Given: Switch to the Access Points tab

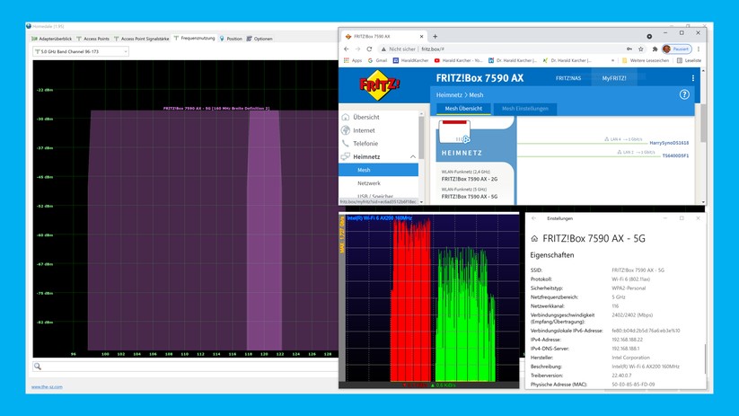Looking at the screenshot, I should tap(92, 39).
